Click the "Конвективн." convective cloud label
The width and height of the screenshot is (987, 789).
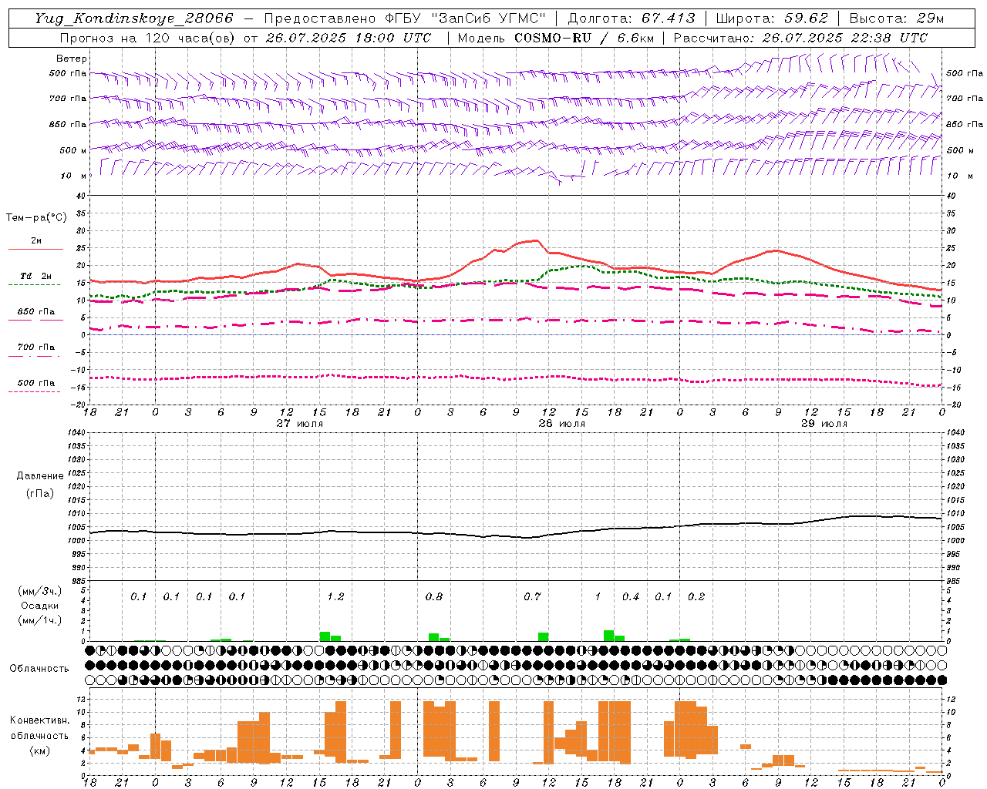(39, 720)
